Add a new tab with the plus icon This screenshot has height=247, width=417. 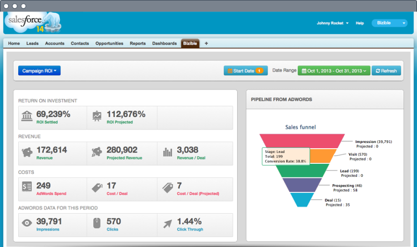206,43
